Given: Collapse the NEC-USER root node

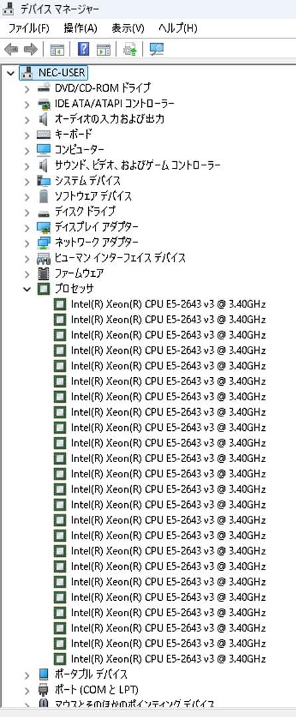Looking at the screenshot, I should [11, 73].
